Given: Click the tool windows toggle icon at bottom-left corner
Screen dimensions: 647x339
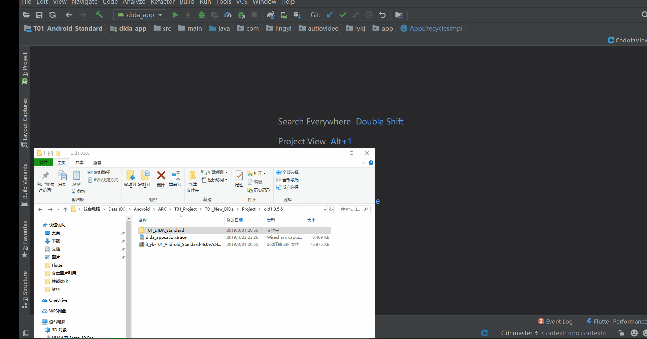Looking at the screenshot, I should pyautogui.click(x=26, y=333).
